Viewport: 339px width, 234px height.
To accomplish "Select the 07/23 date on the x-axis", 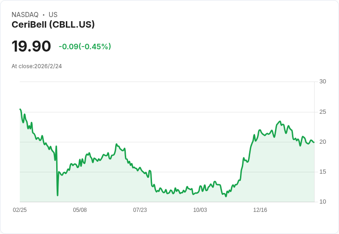I will point(140,210).
